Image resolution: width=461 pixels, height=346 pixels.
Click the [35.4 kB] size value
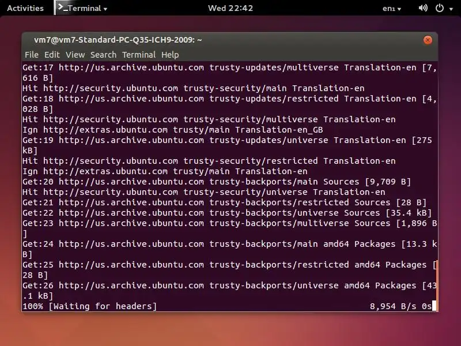[409, 213]
